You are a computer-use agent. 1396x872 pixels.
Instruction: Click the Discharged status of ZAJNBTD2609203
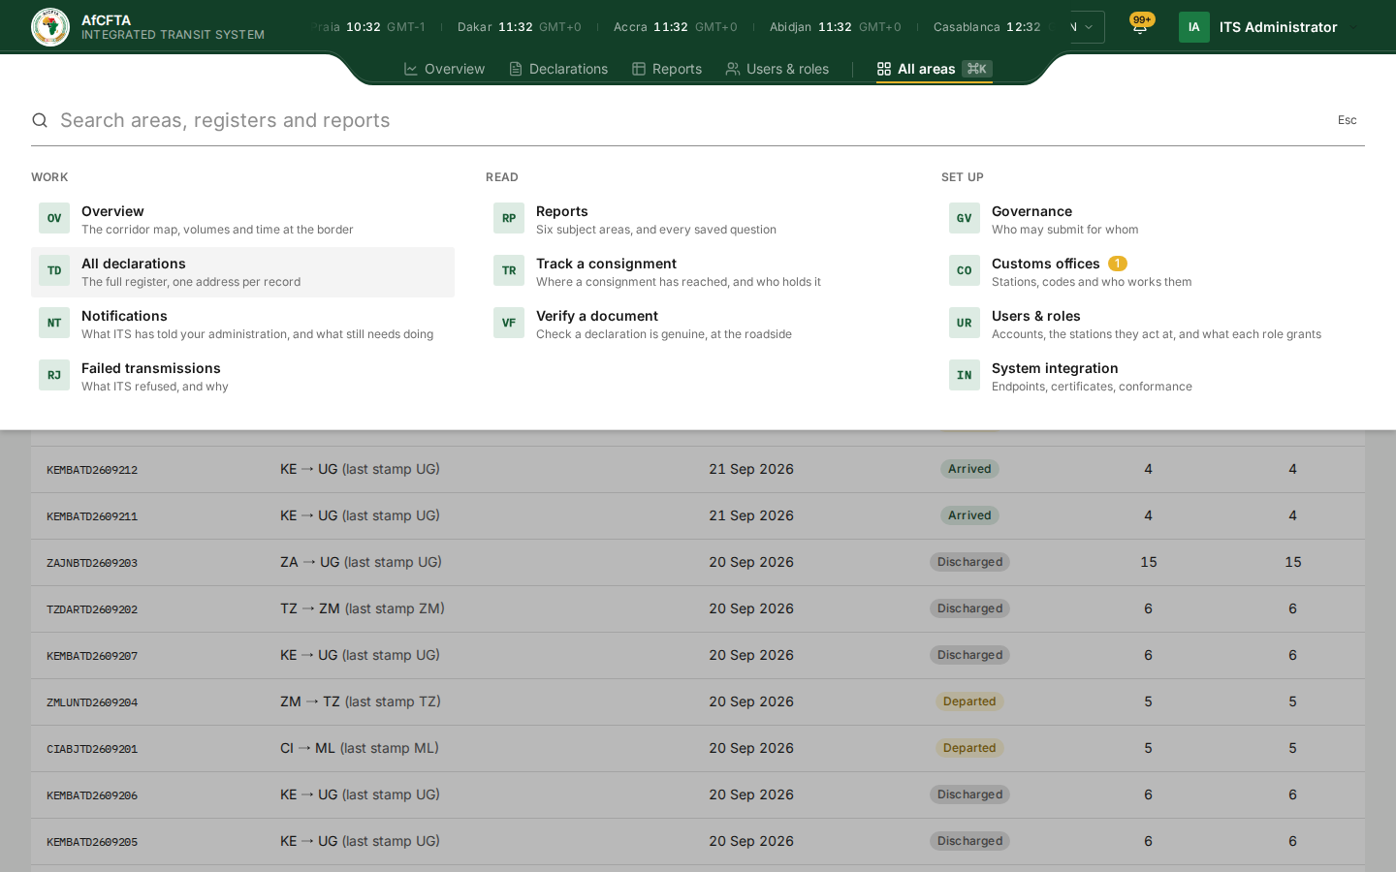click(x=969, y=562)
